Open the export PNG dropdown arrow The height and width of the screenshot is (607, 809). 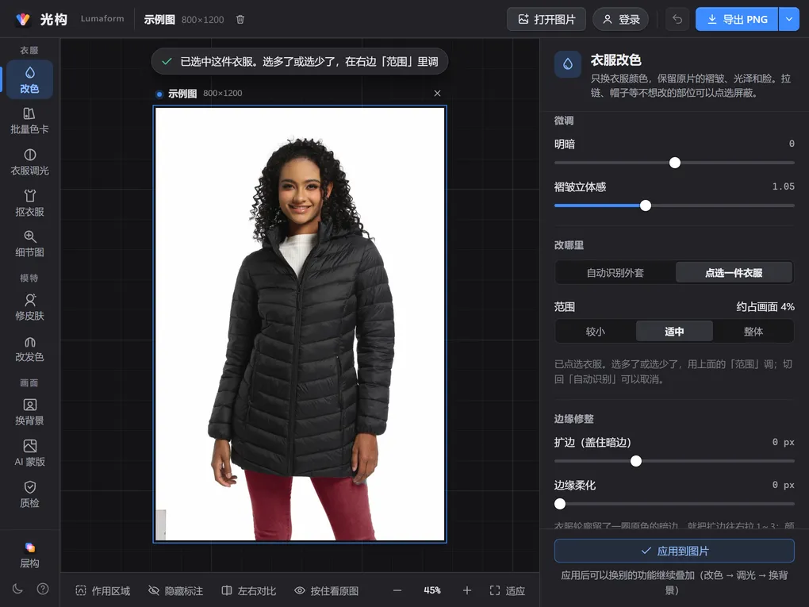tap(789, 20)
